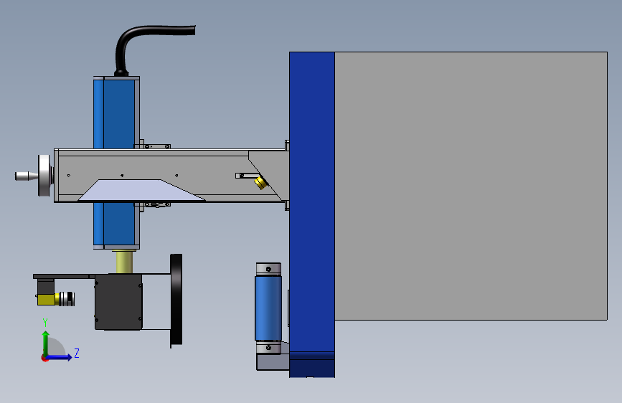Click the red origin ball of the triad
The image size is (622, 403).
[x=44, y=358]
